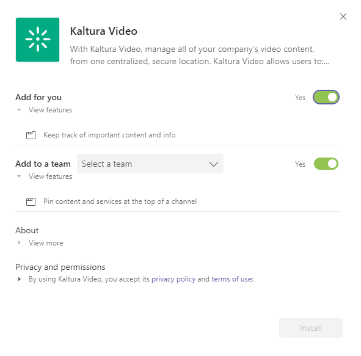
Task: Collapse 'View features' under Add for you
Action: click(x=45, y=110)
